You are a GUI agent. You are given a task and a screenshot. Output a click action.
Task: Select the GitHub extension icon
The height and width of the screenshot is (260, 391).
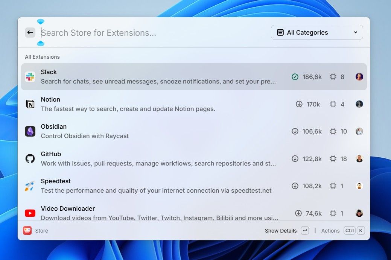coord(30,158)
